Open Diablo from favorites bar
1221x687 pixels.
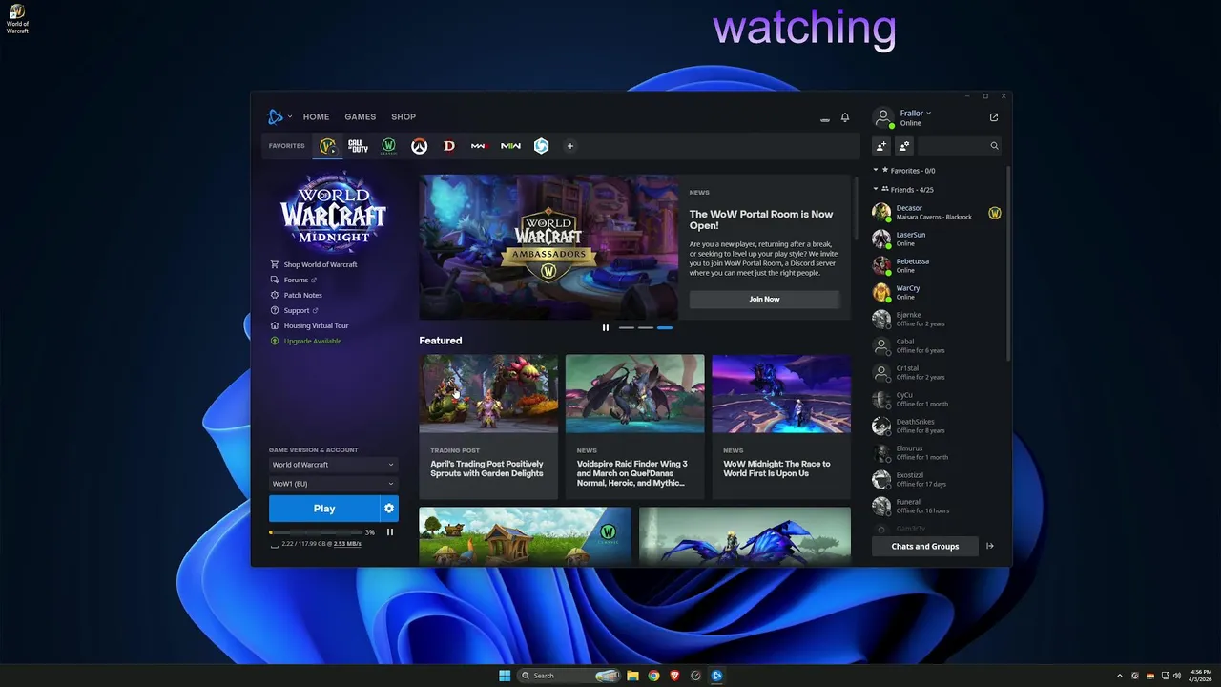[449, 146]
